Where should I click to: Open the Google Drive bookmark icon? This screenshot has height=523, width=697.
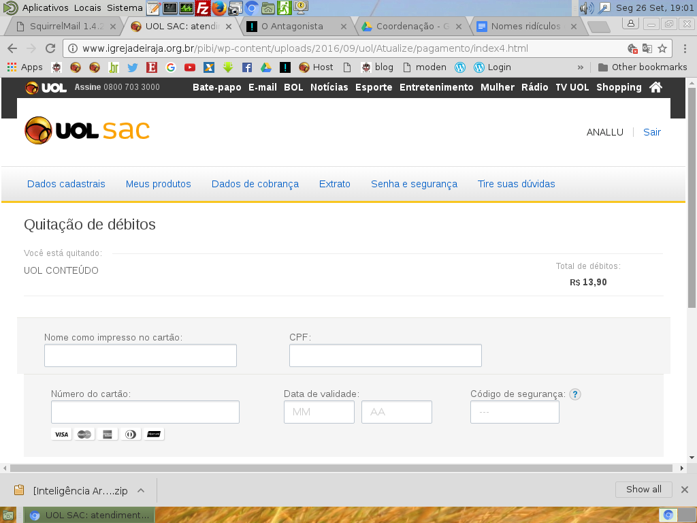266,67
